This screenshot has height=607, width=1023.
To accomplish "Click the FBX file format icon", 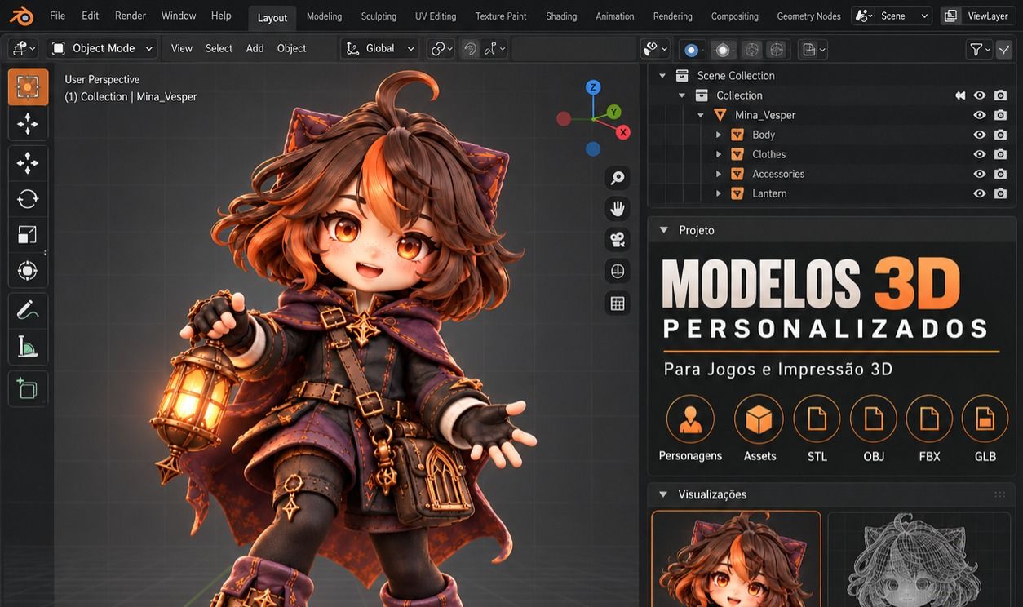I will point(929,419).
